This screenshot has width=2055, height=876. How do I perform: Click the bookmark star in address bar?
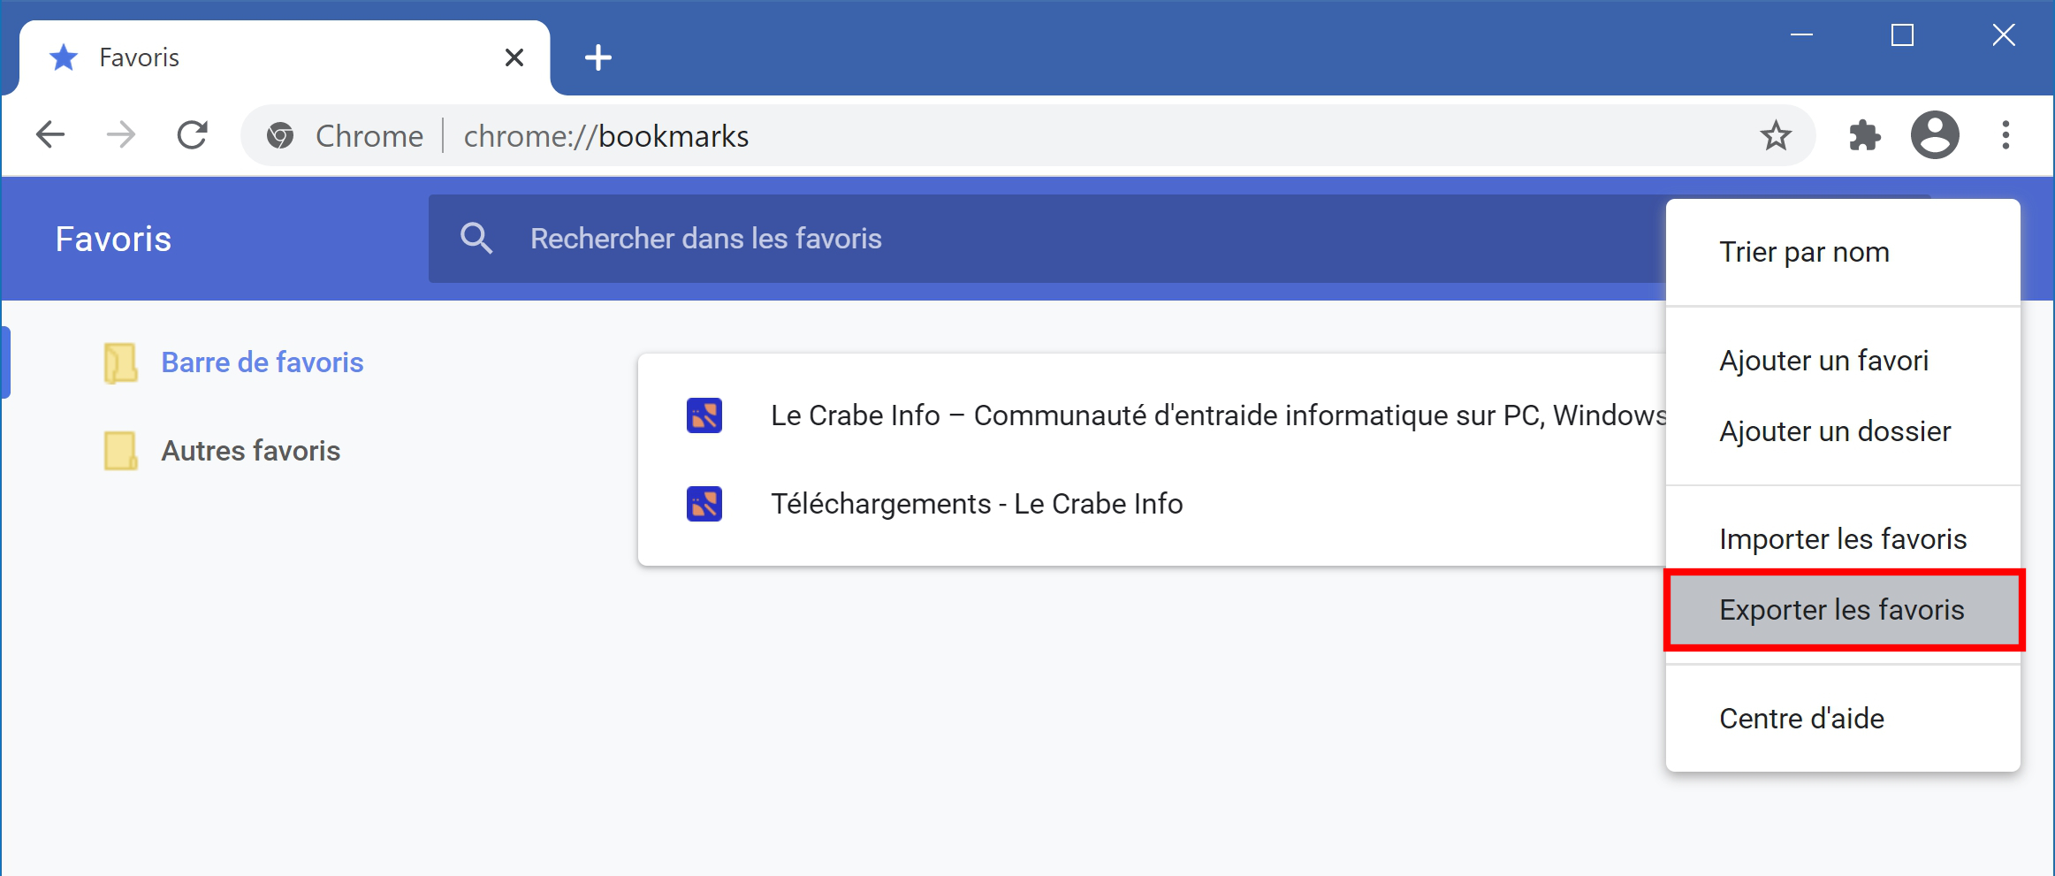pos(1775,135)
